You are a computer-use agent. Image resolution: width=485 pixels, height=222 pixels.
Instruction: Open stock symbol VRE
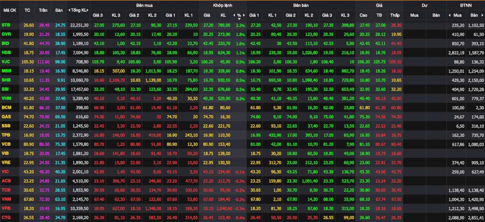(6, 163)
